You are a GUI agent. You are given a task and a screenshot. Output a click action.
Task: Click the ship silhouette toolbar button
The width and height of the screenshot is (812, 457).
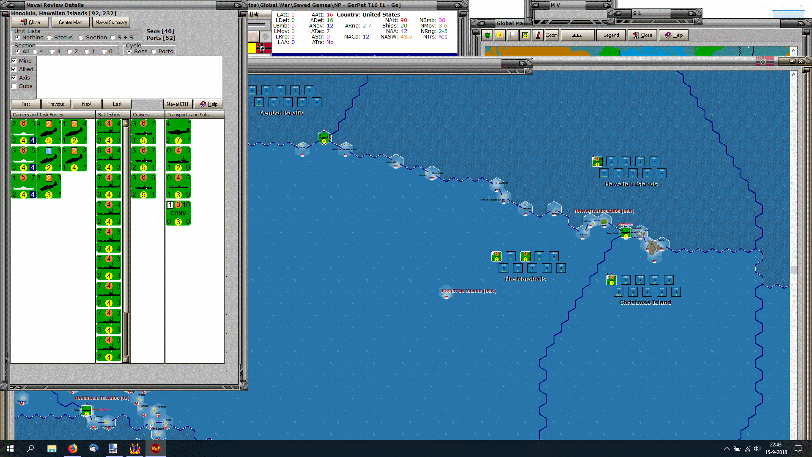pos(577,35)
